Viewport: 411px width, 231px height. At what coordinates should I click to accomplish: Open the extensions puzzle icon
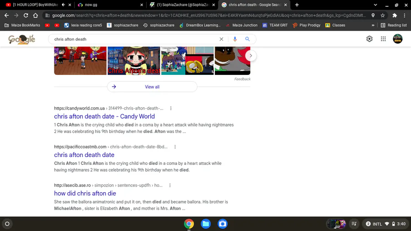(x=395, y=16)
